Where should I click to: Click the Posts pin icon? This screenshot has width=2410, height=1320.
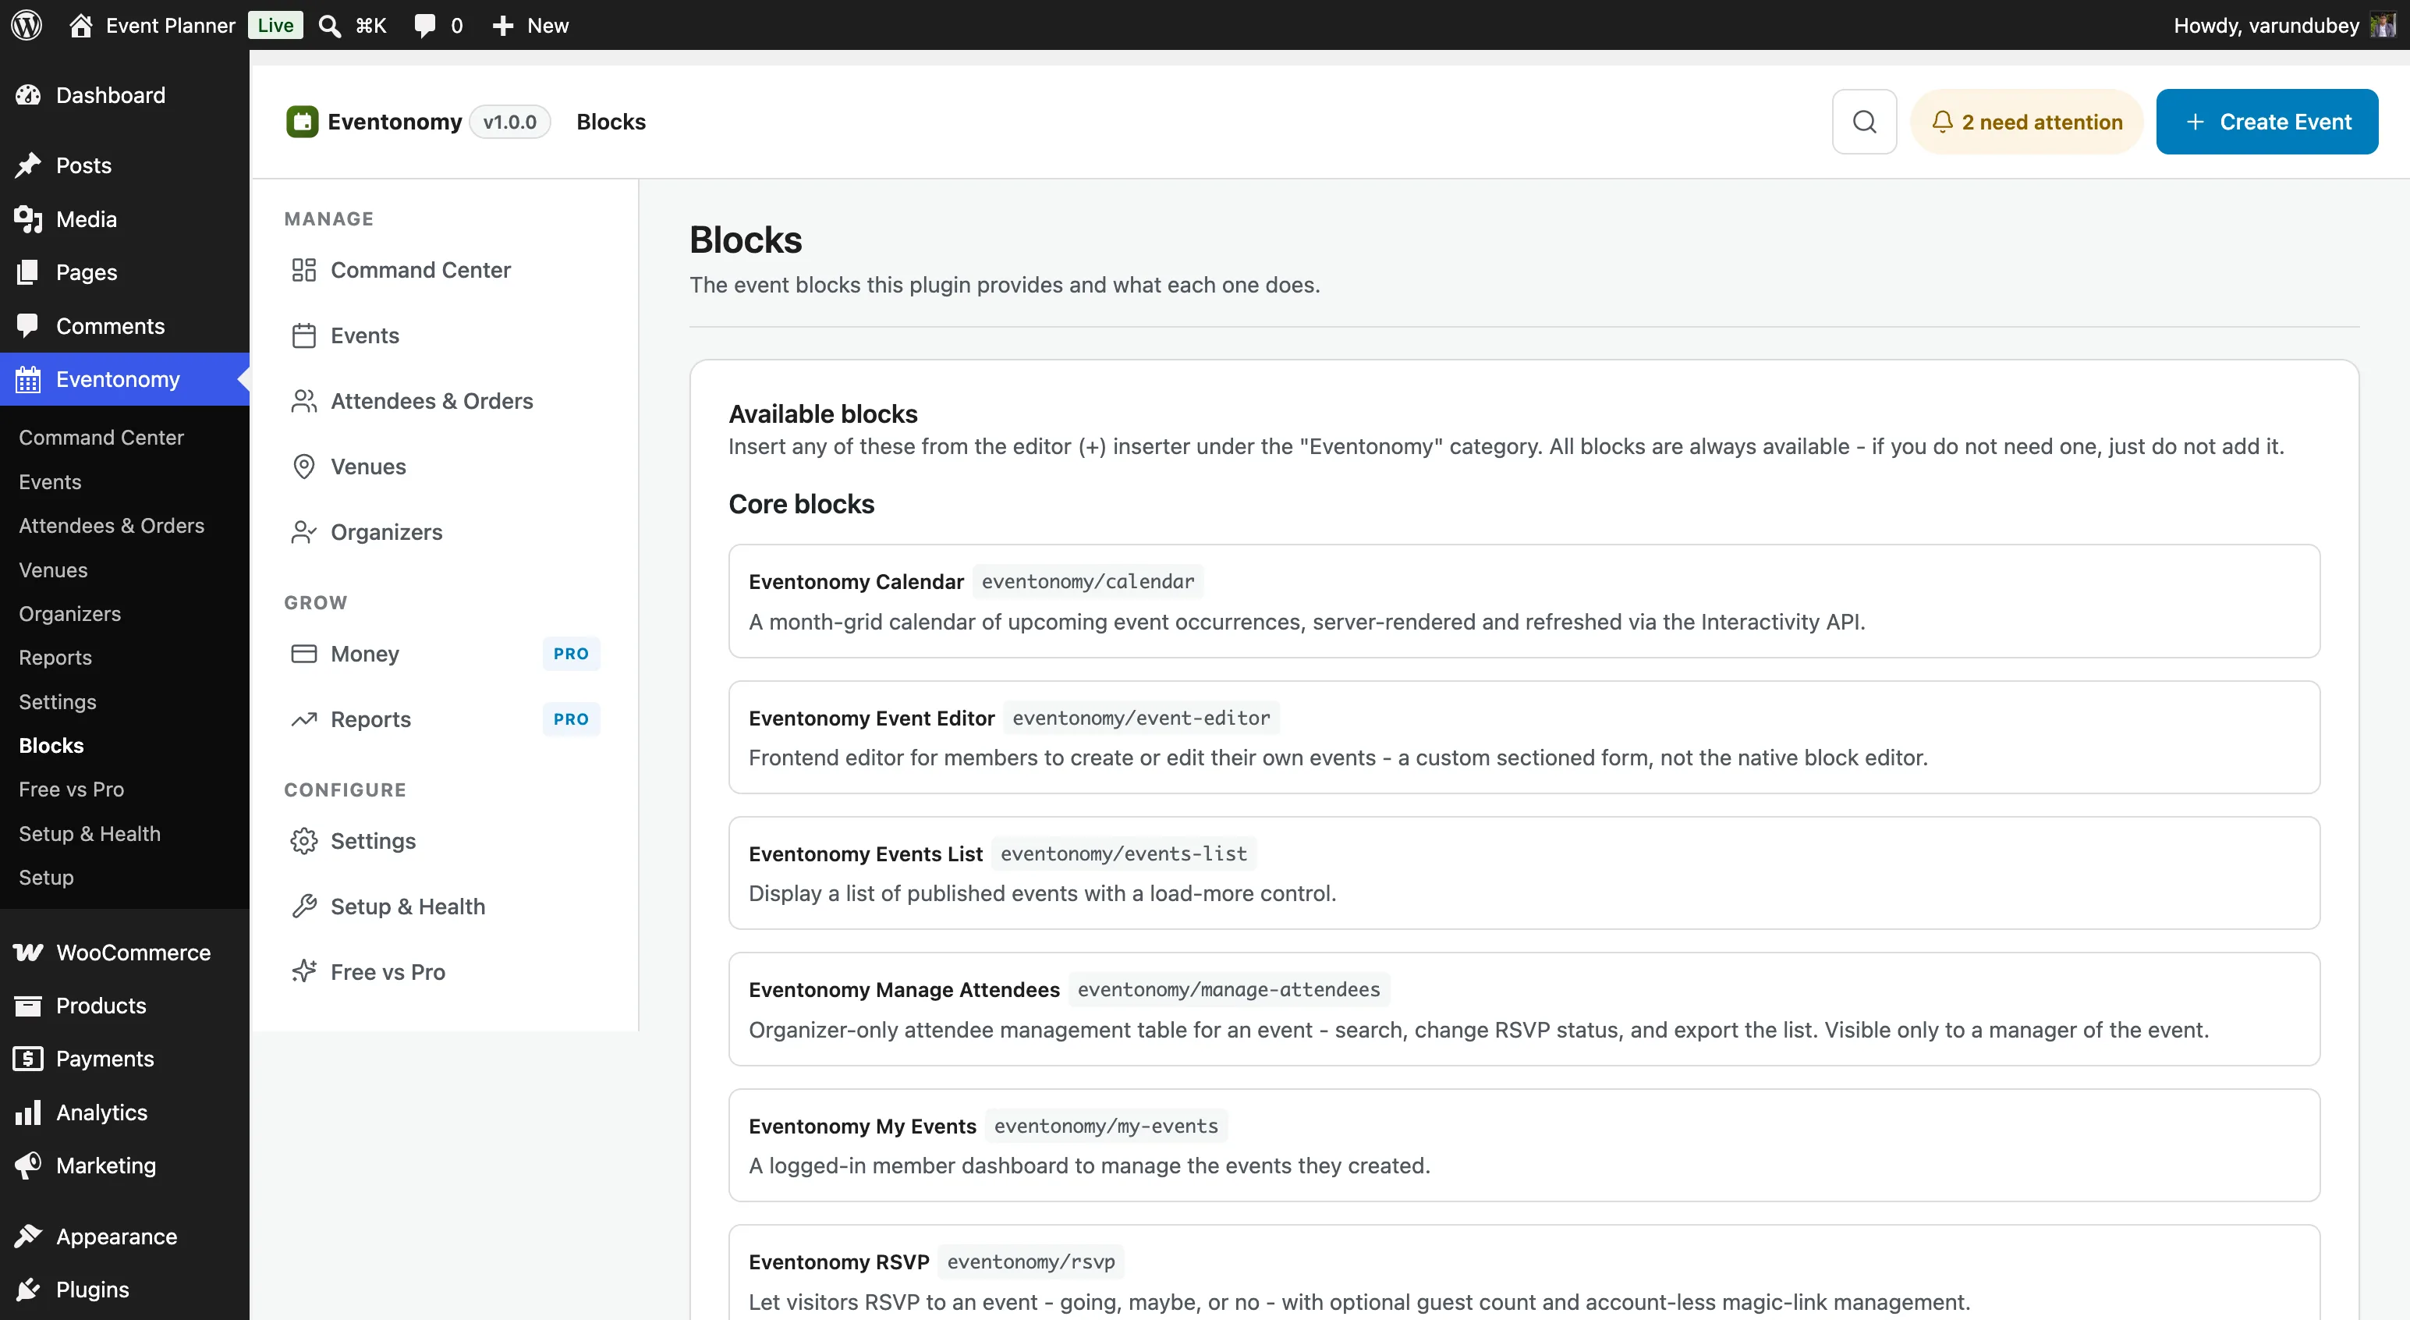click(28, 165)
